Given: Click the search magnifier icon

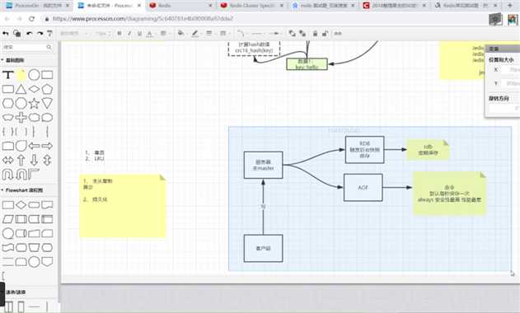Looking at the screenshot, I should point(49,47).
